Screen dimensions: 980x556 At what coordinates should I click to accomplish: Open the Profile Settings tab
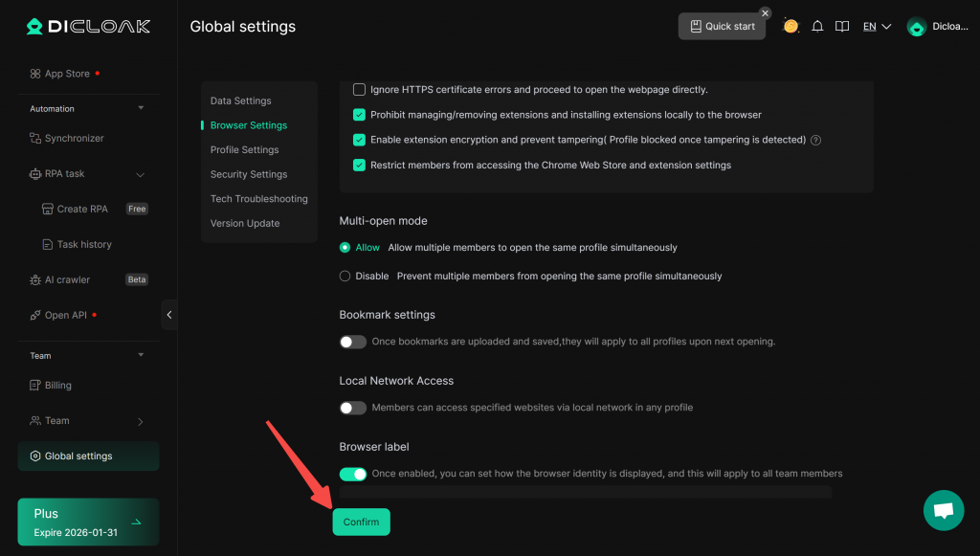pyautogui.click(x=245, y=150)
